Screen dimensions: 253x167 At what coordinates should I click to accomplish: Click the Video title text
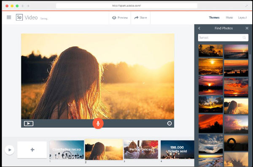tap(31, 18)
